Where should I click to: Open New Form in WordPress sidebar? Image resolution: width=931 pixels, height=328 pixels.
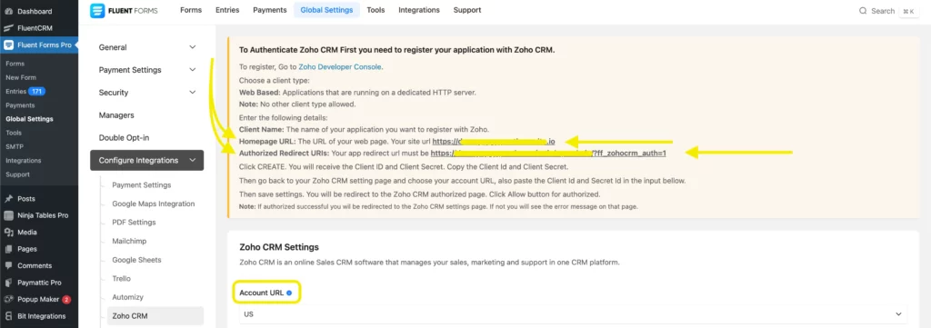coord(21,78)
